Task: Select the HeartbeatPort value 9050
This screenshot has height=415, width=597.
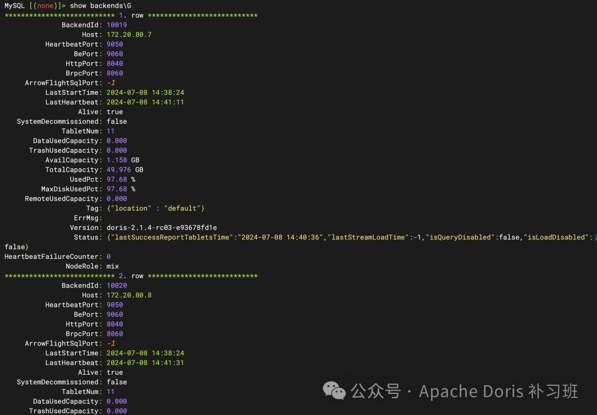Action: (x=114, y=44)
